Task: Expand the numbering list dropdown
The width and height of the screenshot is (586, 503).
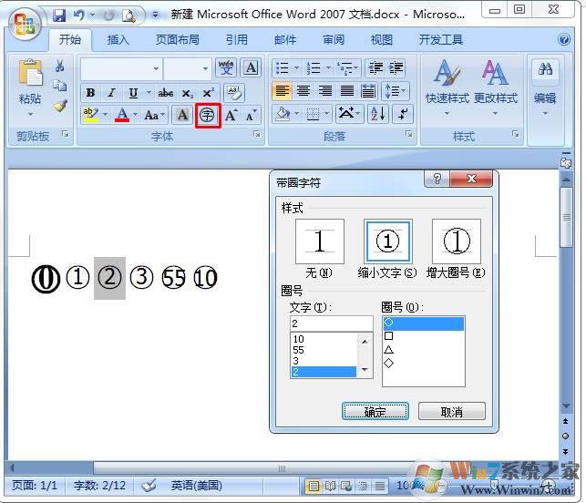Action: (x=328, y=68)
